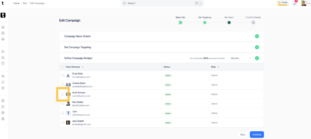
Task: Click the small t logo at top-left
Action: pyautogui.click(x=3, y=3)
